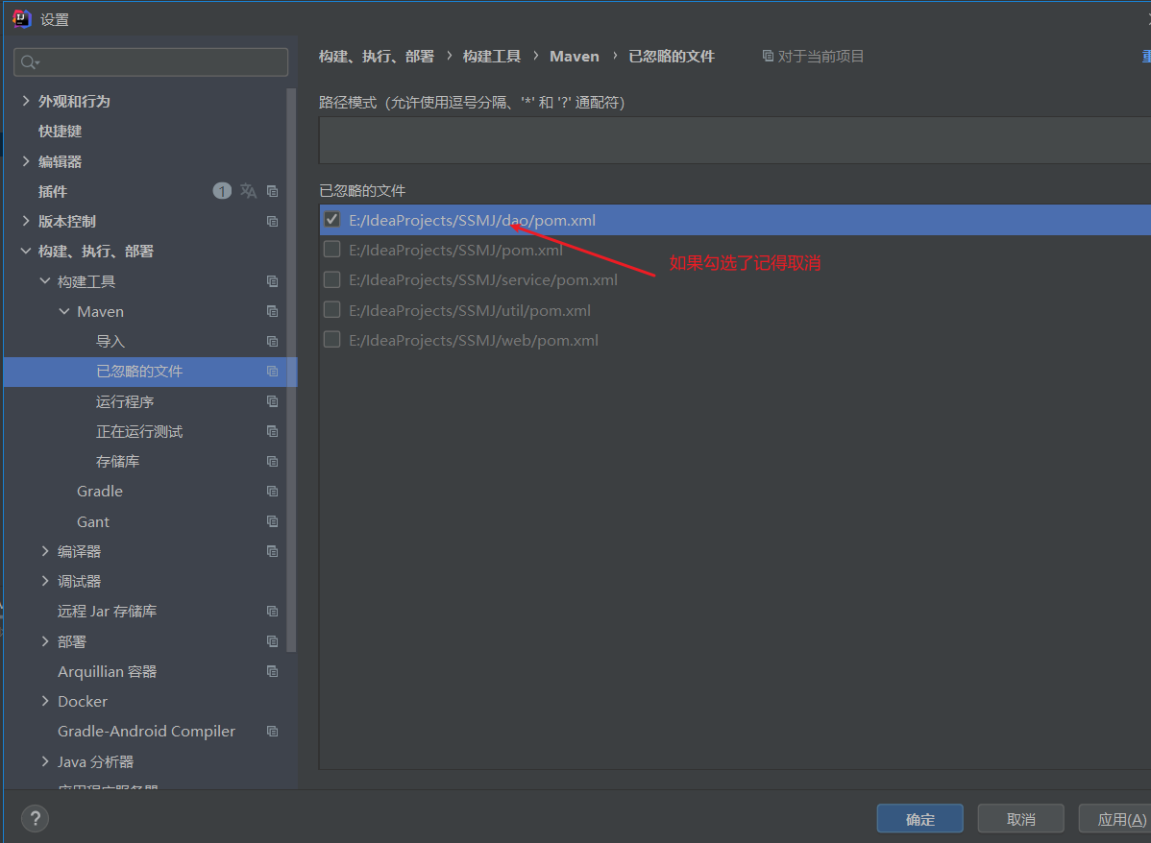Image resolution: width=1151 pixels, height=843 pixels.
Task: Click the project-level icon beside Gradle-Android Compiler
Action: coord(272,732)
